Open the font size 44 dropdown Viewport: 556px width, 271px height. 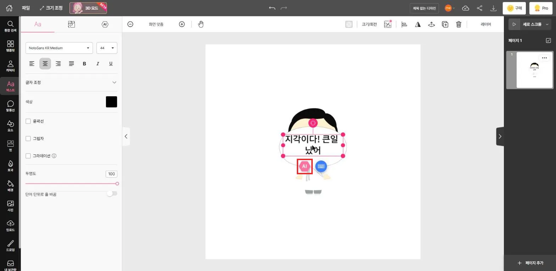tap(107, 48)
